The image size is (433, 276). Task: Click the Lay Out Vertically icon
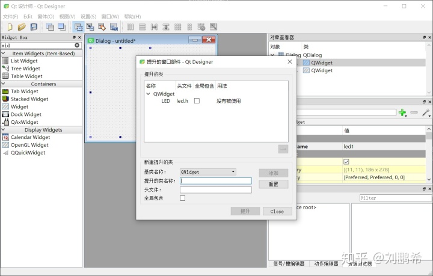tap(142, 27)
